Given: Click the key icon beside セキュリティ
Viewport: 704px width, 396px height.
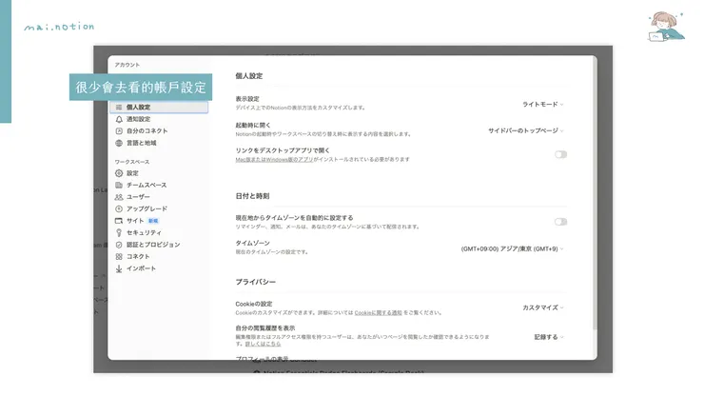Looking at the screenshot, I should pos(119,232).
